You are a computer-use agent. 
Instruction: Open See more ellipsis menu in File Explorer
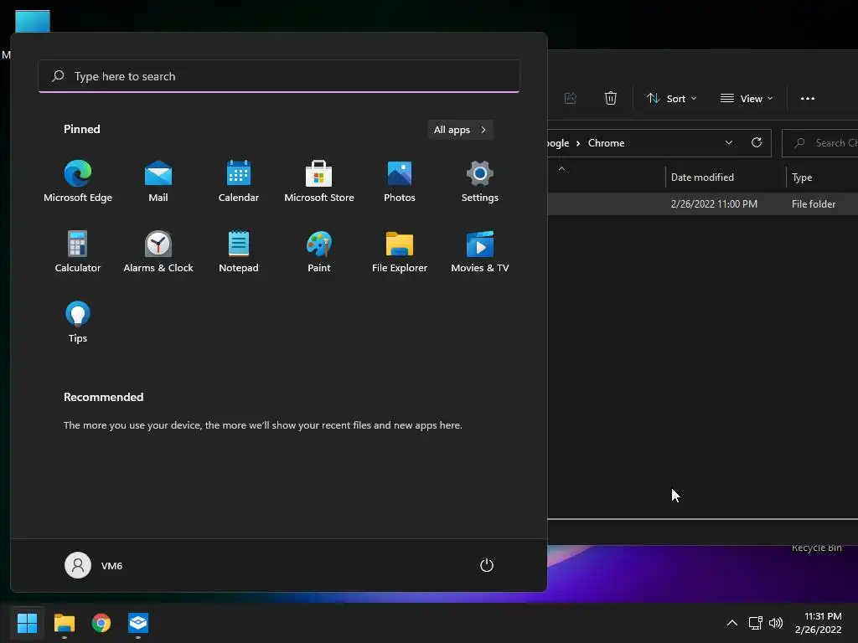tap(808, 99)
